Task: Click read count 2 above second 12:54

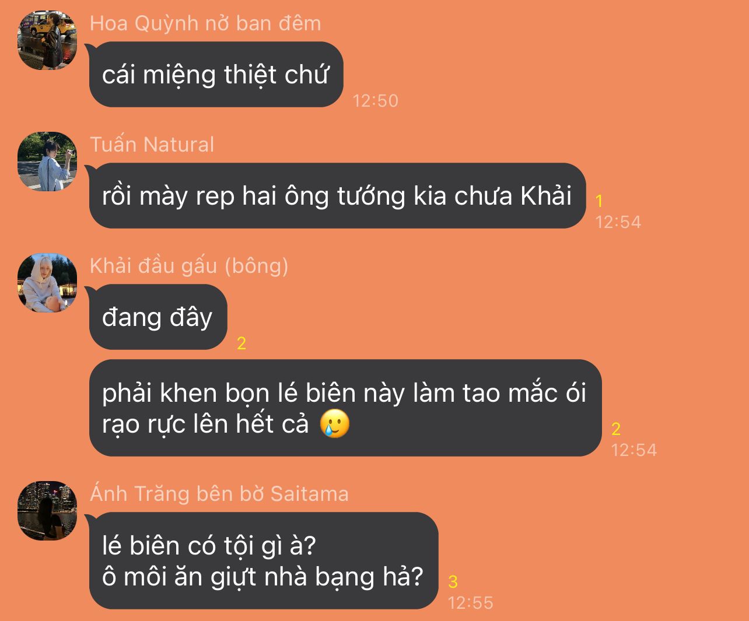Action: pyautogui.click(x=616, y=429)
